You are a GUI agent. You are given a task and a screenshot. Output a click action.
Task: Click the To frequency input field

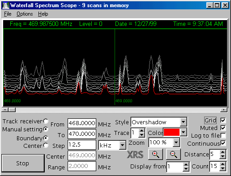click(x=82, y=134)
